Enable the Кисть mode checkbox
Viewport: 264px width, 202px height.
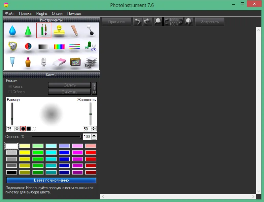10,86
